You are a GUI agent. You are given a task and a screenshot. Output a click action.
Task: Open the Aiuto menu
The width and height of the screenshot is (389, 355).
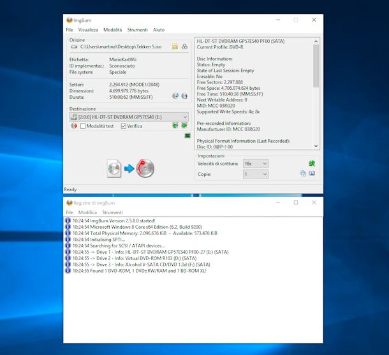tap(159, 30)
